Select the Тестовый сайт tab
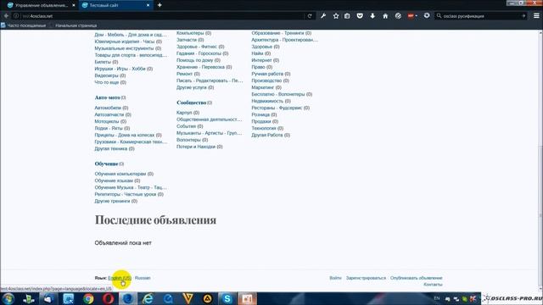 (x=116, y=5)
